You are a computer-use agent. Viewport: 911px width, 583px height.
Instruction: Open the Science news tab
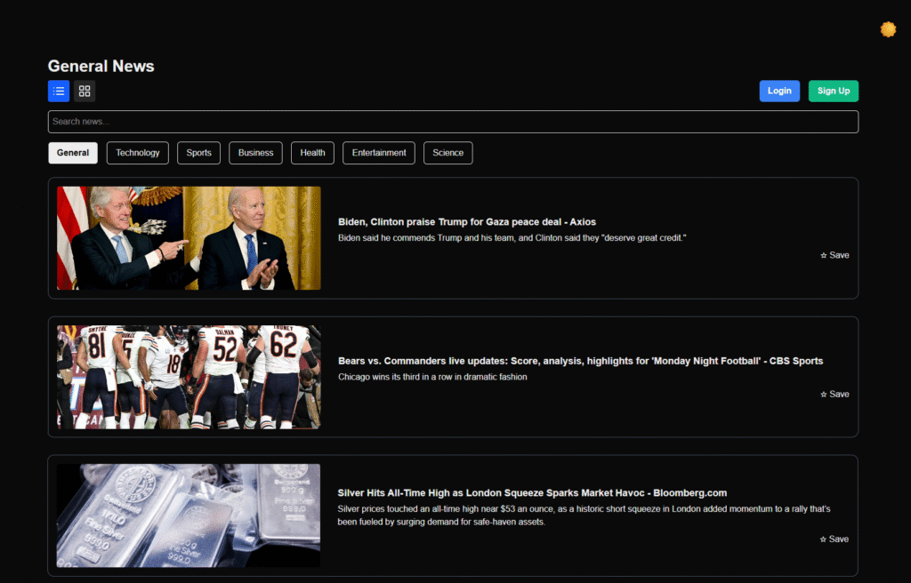click(x=447, y=152)
